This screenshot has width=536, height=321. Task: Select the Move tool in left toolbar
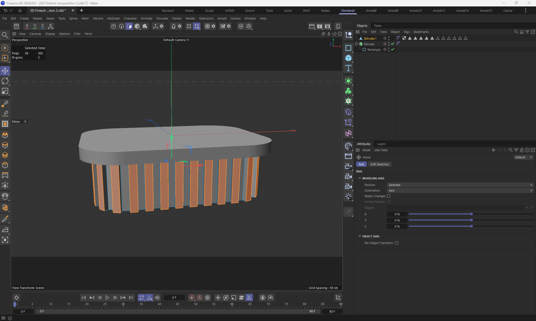(x=5, y=71)
